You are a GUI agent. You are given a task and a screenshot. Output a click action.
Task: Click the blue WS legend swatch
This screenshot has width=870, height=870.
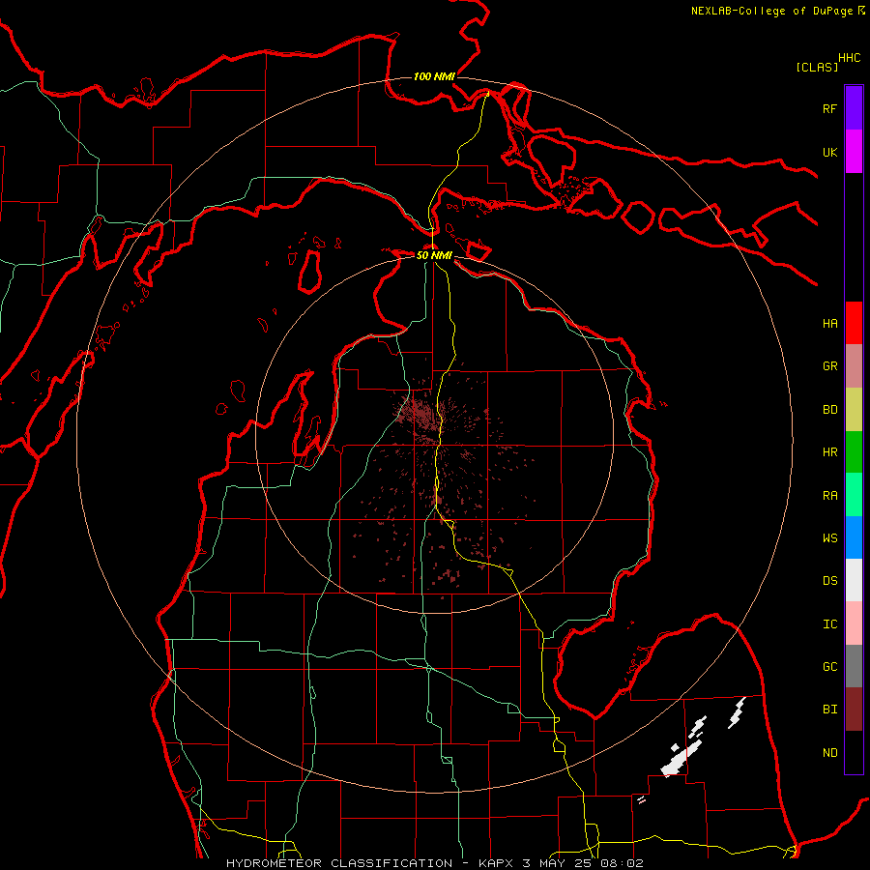854,537
